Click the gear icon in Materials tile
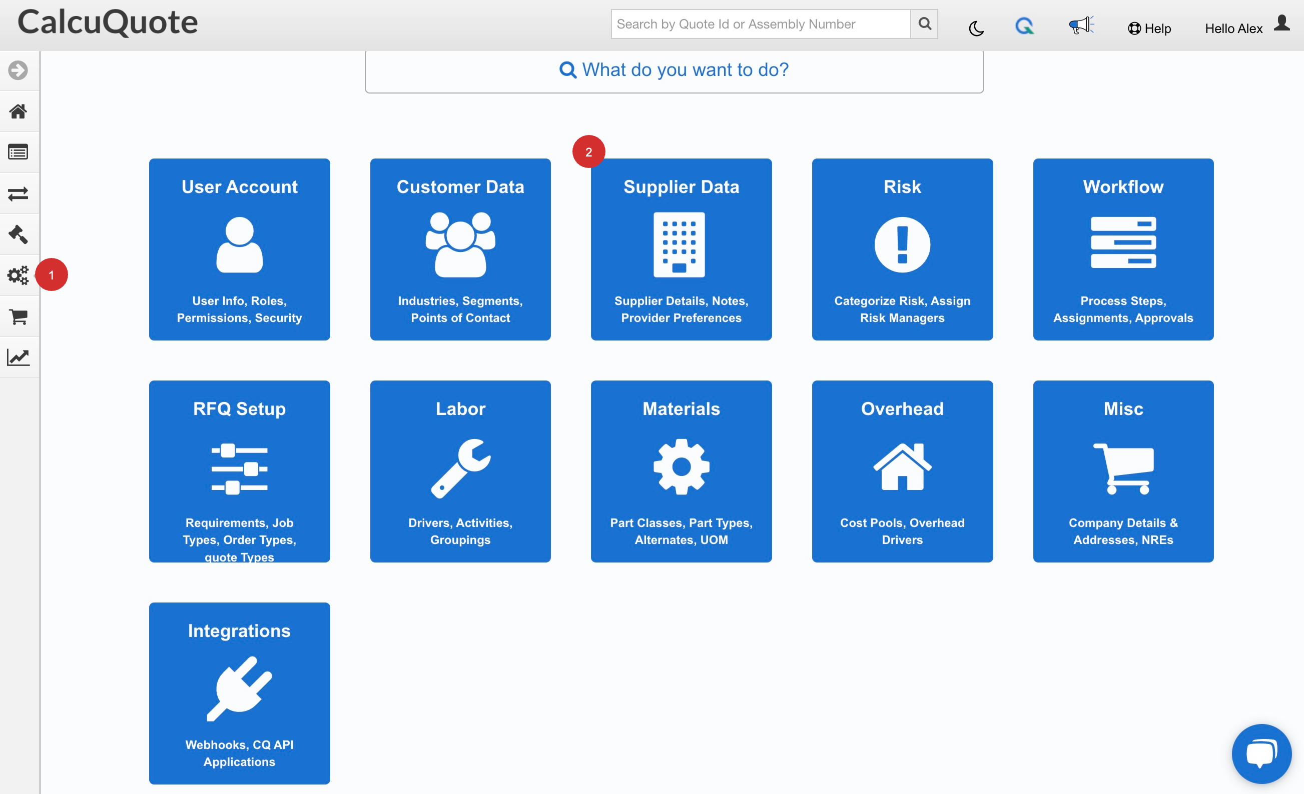The image size is (1304, 794). point(681,466)
